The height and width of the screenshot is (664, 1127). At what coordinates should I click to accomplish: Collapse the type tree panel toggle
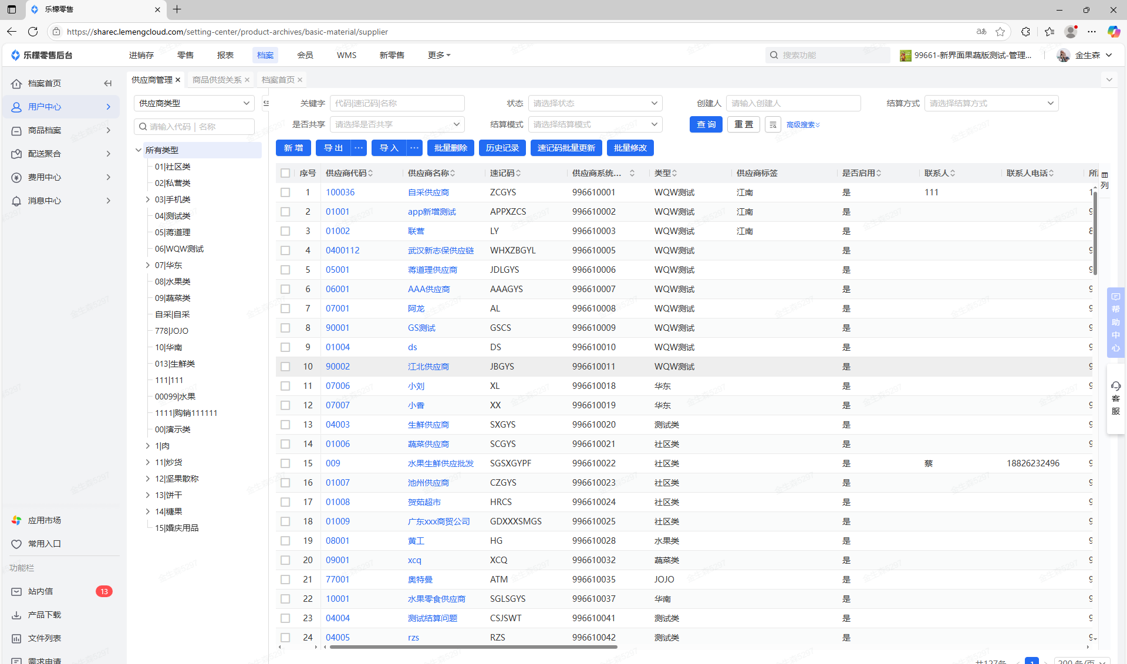pos(266,103)
